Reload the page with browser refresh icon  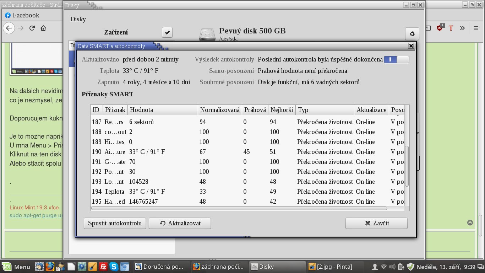(32, 28)
